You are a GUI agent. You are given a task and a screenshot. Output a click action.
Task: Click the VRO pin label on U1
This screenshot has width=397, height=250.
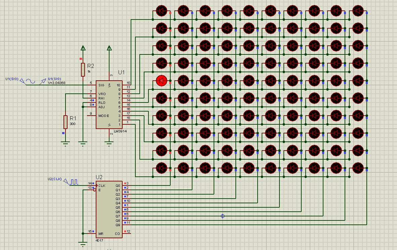(102, 94)
